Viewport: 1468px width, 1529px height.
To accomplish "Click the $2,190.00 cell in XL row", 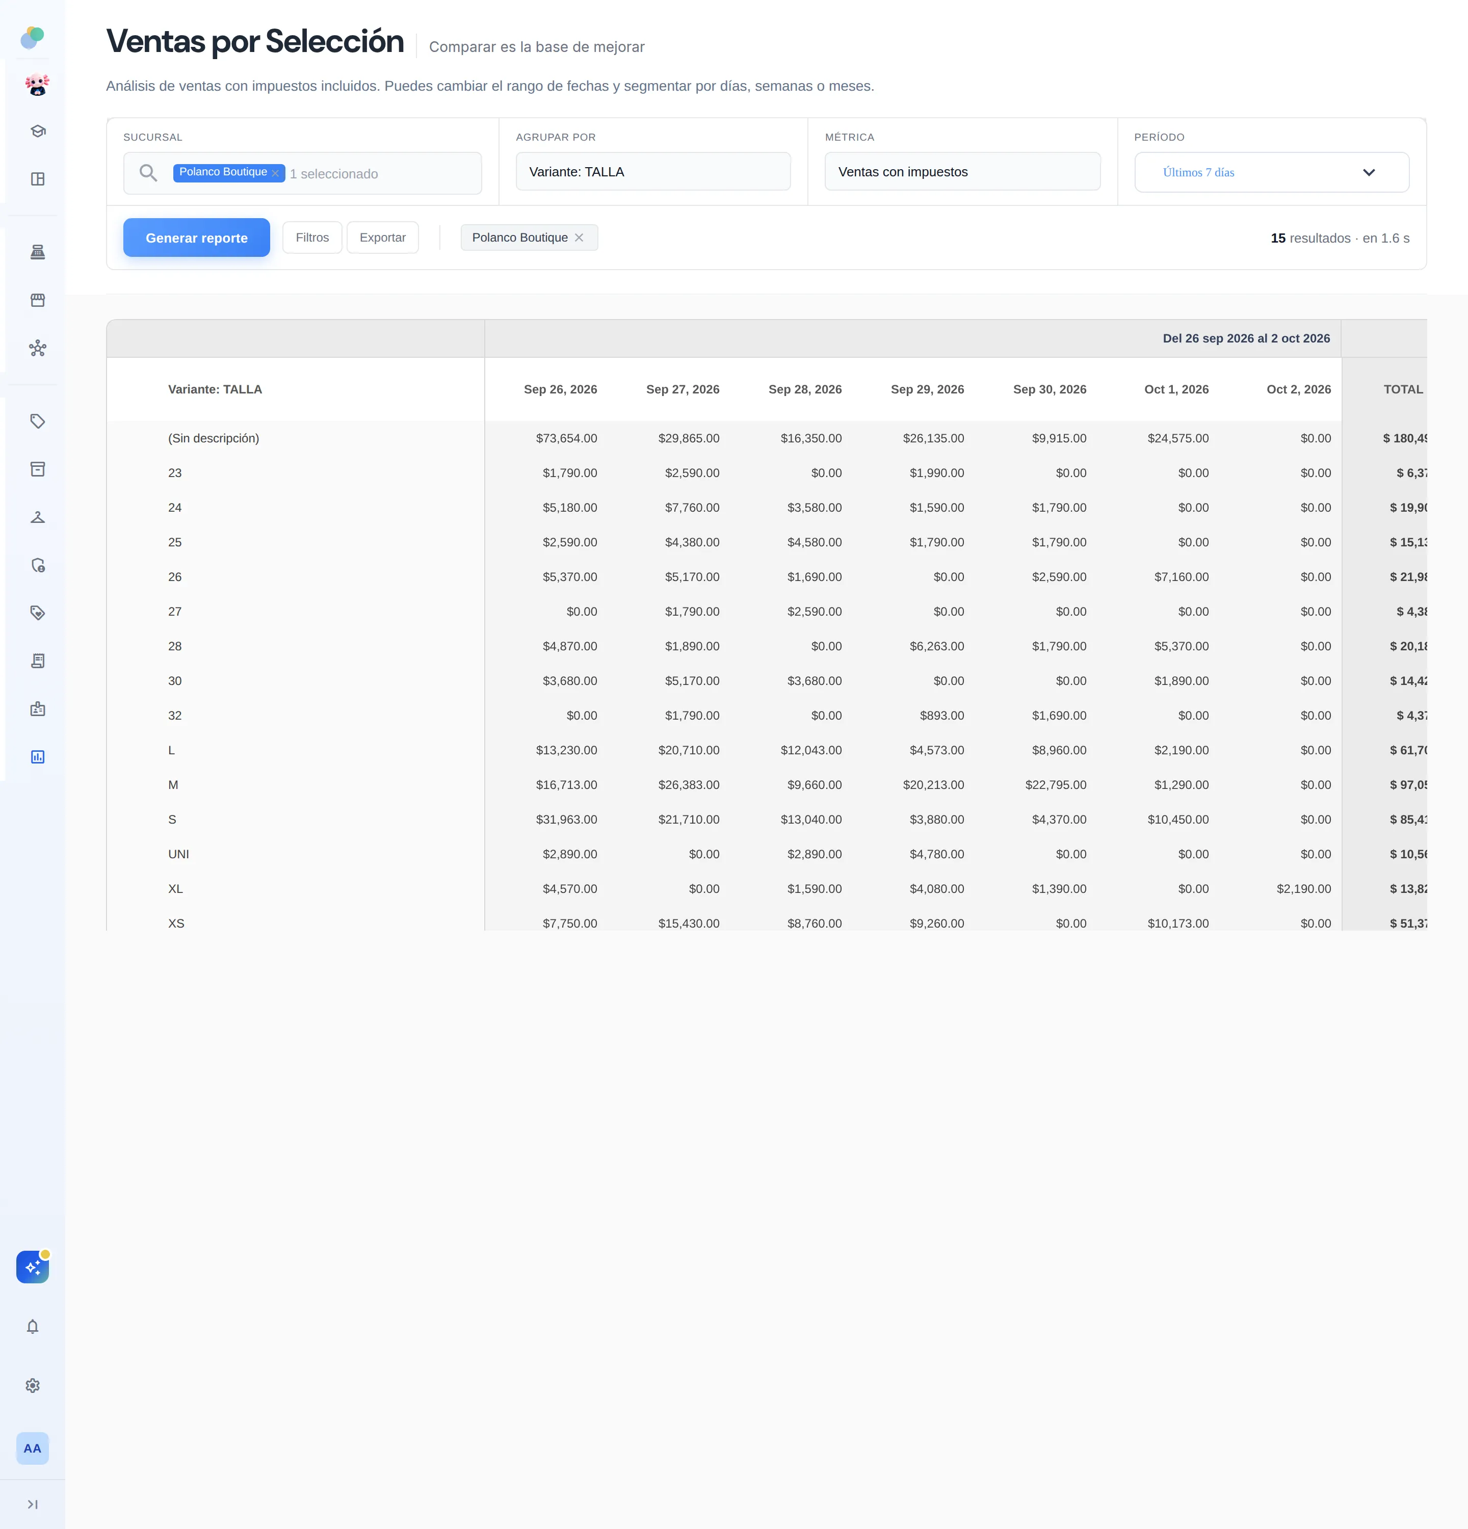I will 1303,888.
